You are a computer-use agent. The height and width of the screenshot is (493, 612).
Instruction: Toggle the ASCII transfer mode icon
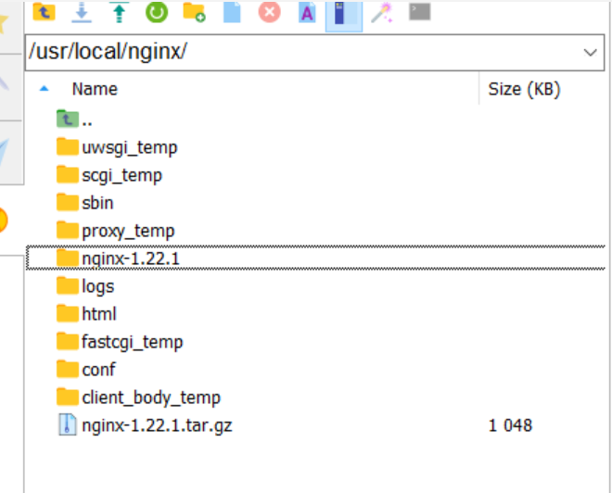(x=306, y=11)
